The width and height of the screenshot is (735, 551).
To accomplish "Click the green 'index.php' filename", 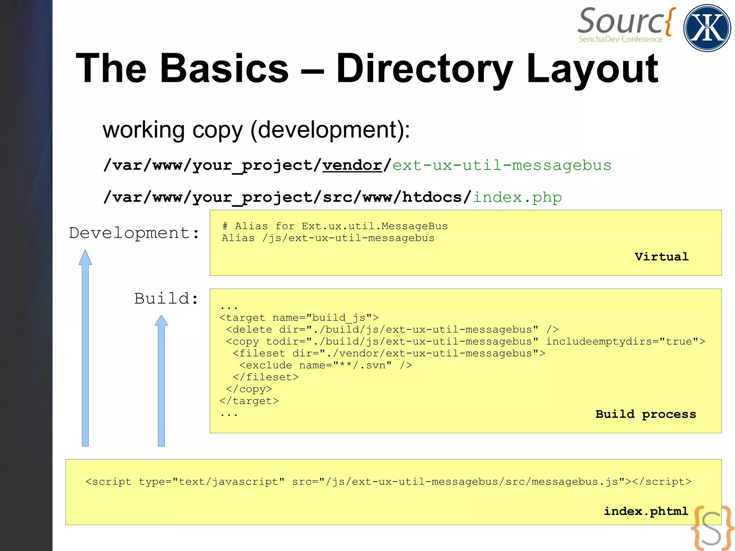I will click(x=517, y=197).
